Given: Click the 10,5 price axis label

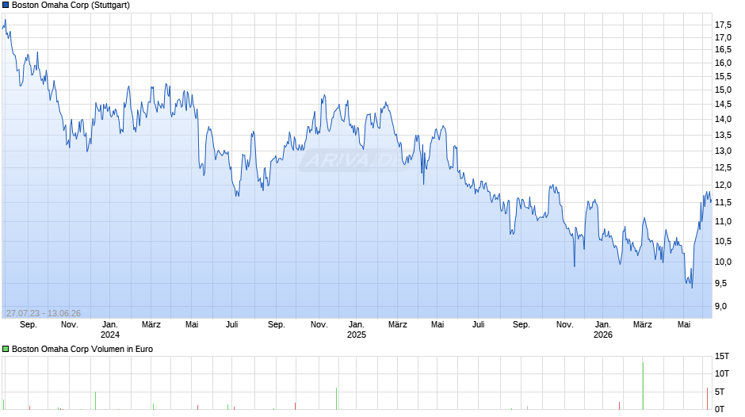Looking at the screenshot, I should coord(723,241).
